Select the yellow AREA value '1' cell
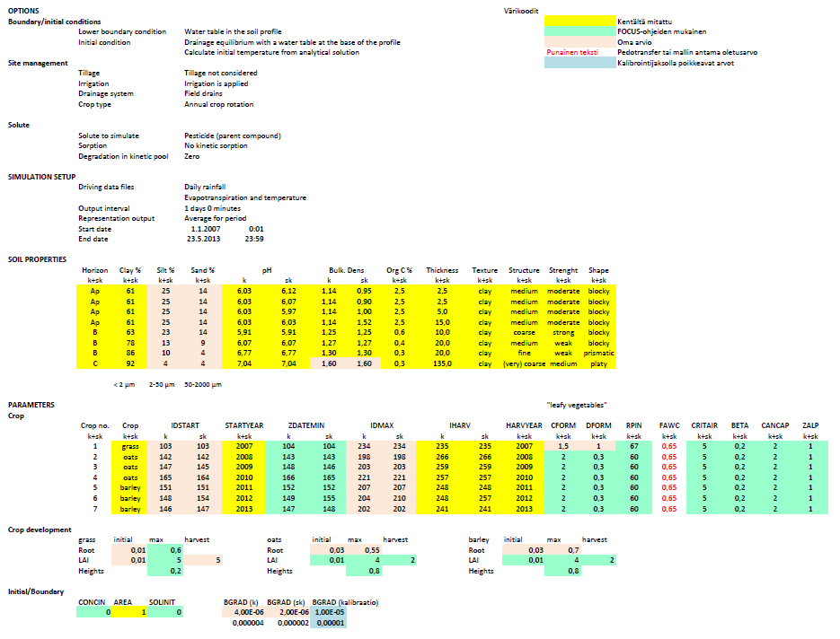 [x=130, y=612]
